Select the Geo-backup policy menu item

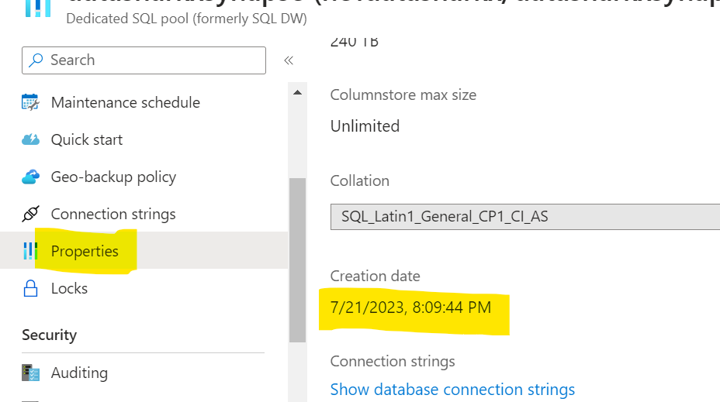point(113,177)
